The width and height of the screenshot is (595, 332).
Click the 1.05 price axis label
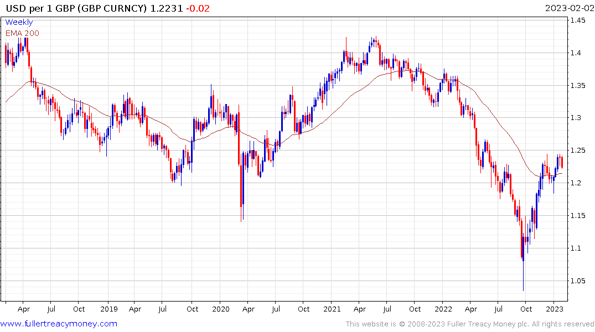point(578,281)
